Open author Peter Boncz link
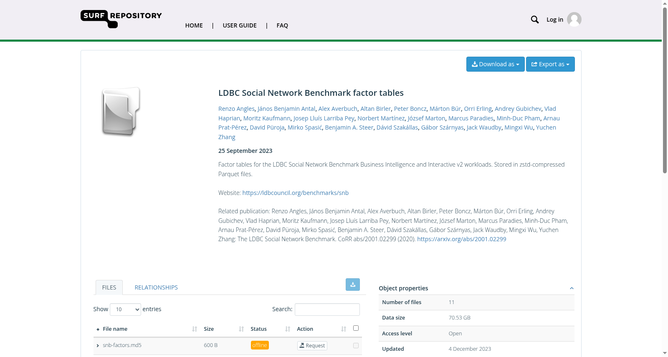 click(x=410, y=109)
